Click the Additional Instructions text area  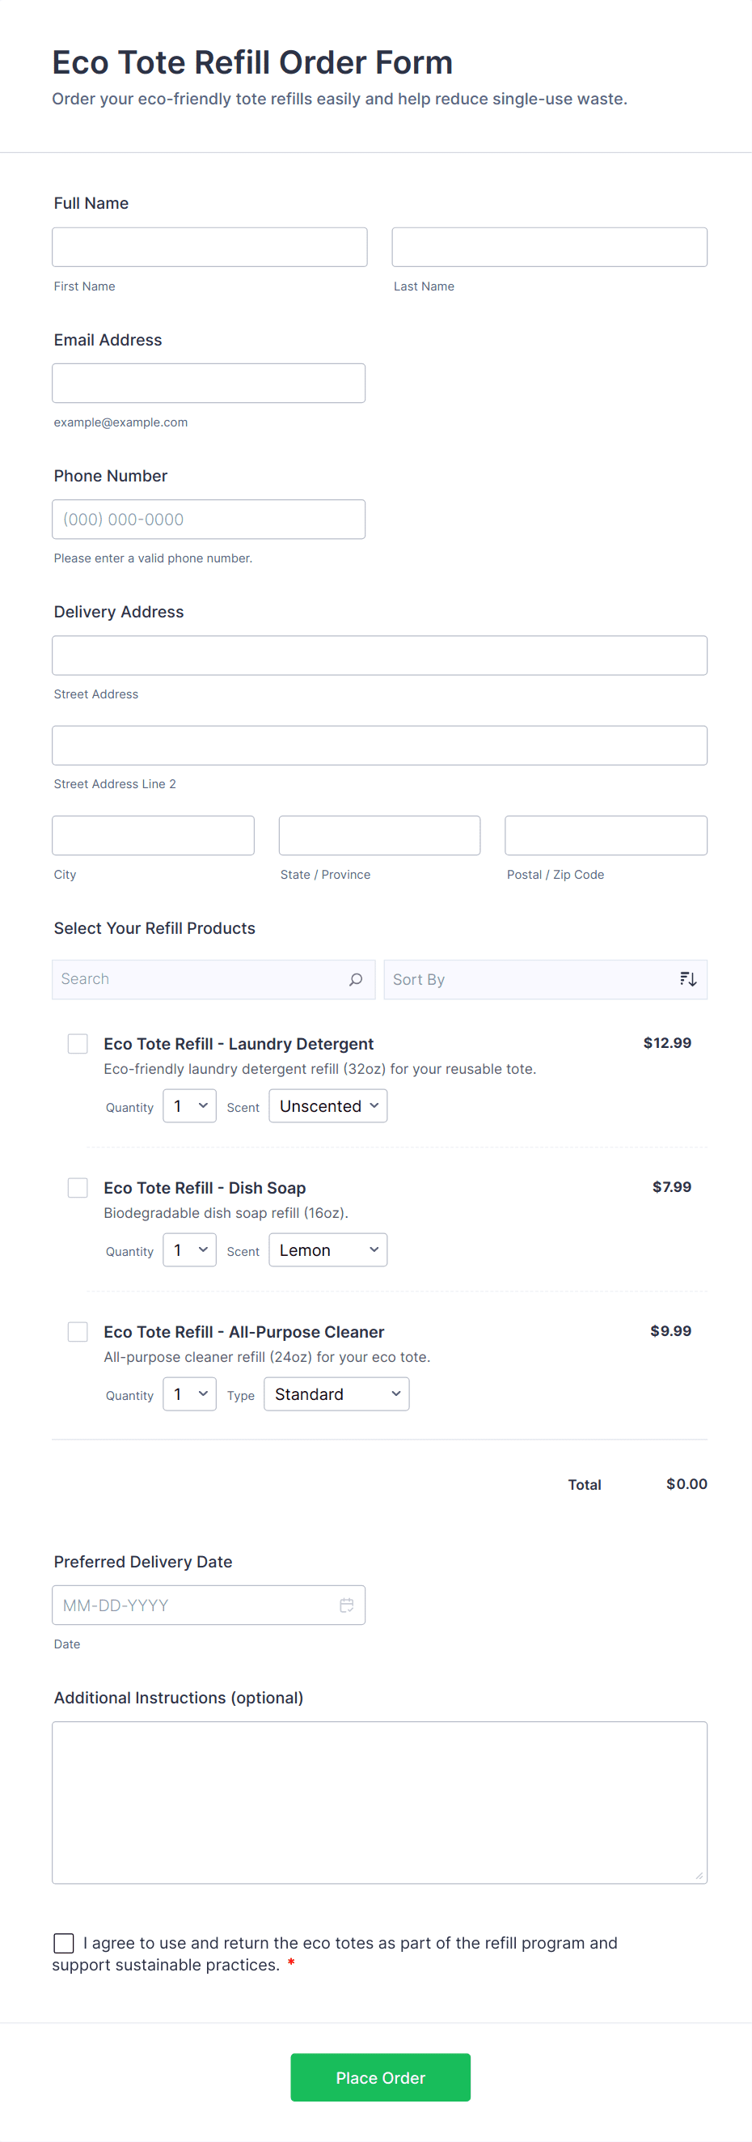(380, 1802)
